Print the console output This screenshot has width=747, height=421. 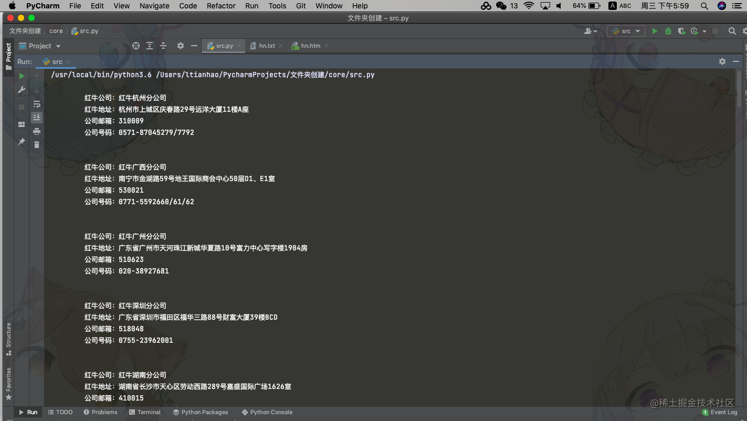[x=37, y=131]
